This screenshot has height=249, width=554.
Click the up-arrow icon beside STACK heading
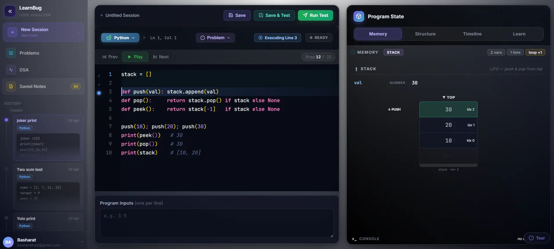356,69
